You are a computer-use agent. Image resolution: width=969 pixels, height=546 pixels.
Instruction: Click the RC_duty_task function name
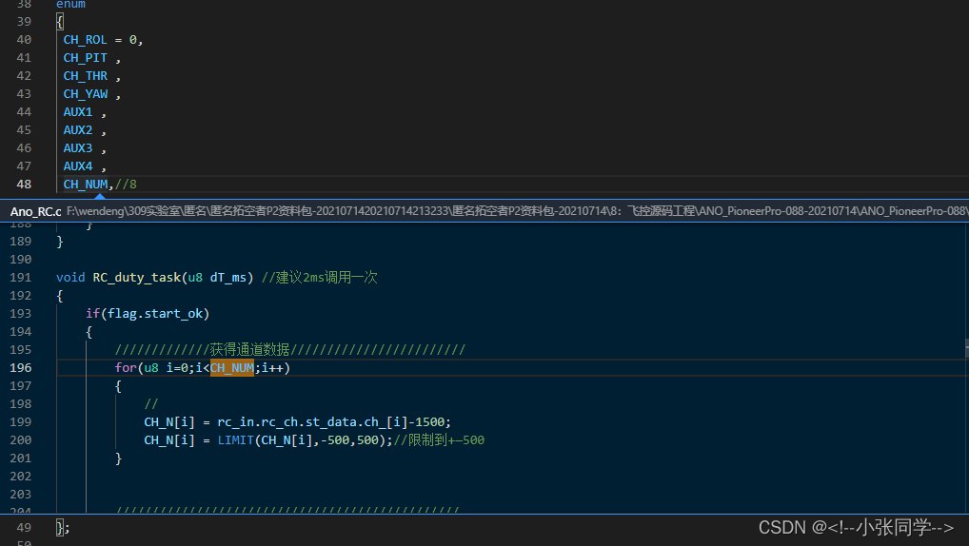click(x=136, y=278)
